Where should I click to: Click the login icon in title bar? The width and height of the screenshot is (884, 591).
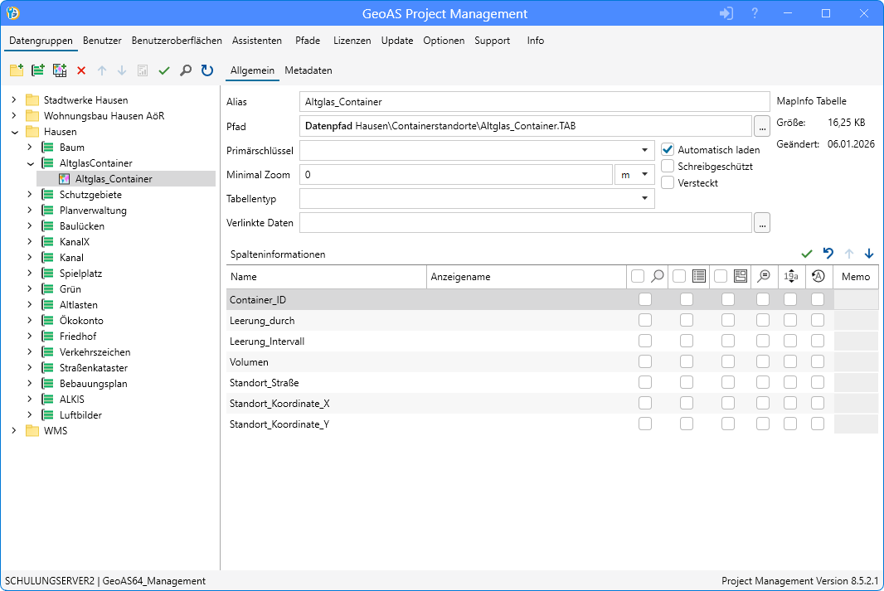coord(726,13)
